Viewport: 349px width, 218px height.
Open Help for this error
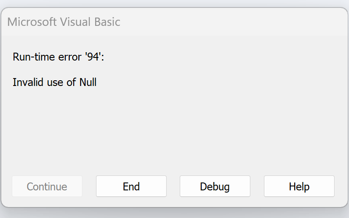(299, 186)
